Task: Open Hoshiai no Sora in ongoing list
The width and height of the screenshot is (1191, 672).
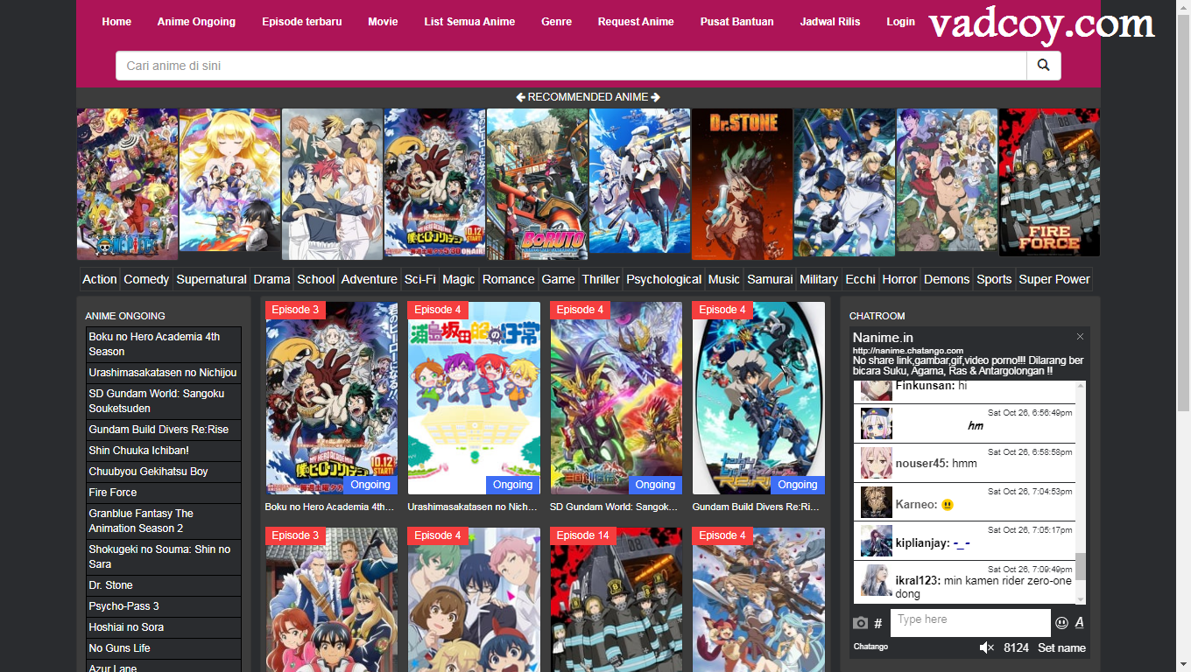Action: tap(164, 627)
